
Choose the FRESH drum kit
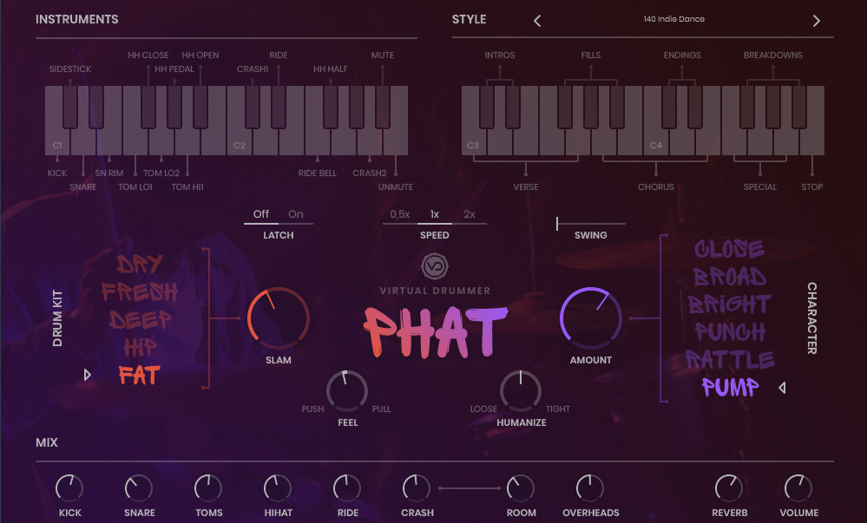140,291
